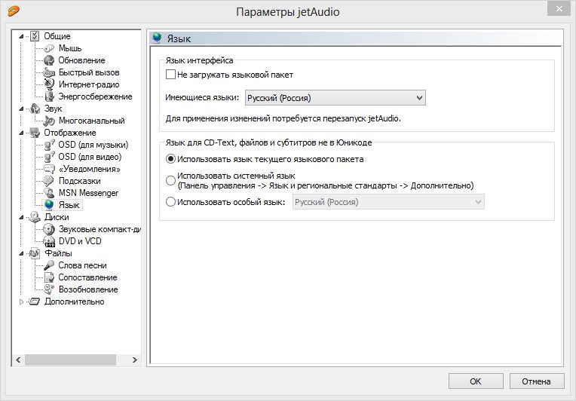This screenshot has height=401, width=576.
Task: Collapse the Файлы tree node
Action: 21,253
